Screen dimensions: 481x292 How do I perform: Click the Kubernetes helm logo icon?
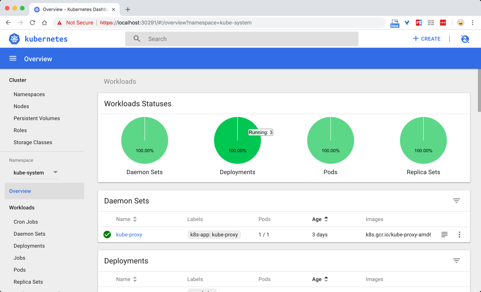tap(14, 39)
